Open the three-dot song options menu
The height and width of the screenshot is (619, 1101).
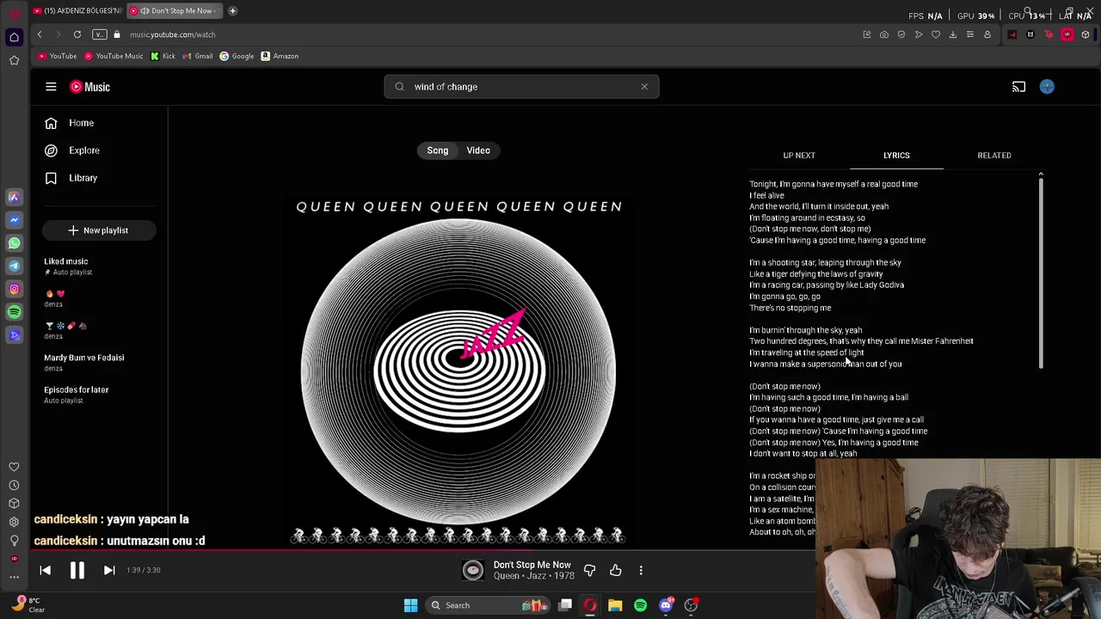pyautogui.click(x=641, y=570)
